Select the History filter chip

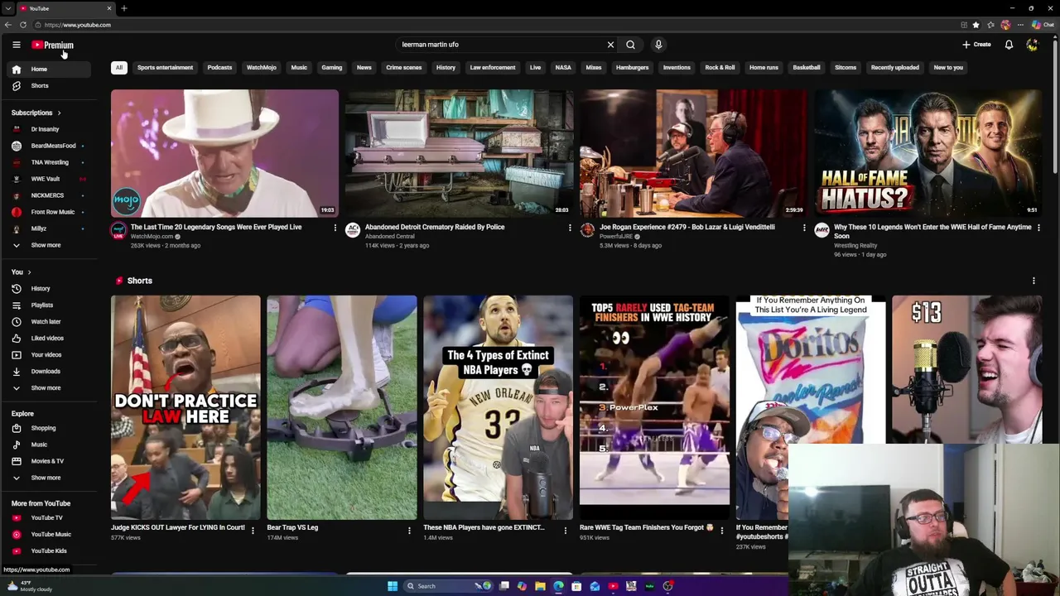pos(446,68)
